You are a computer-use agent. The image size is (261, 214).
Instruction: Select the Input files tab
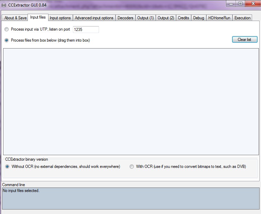(38, 17)
